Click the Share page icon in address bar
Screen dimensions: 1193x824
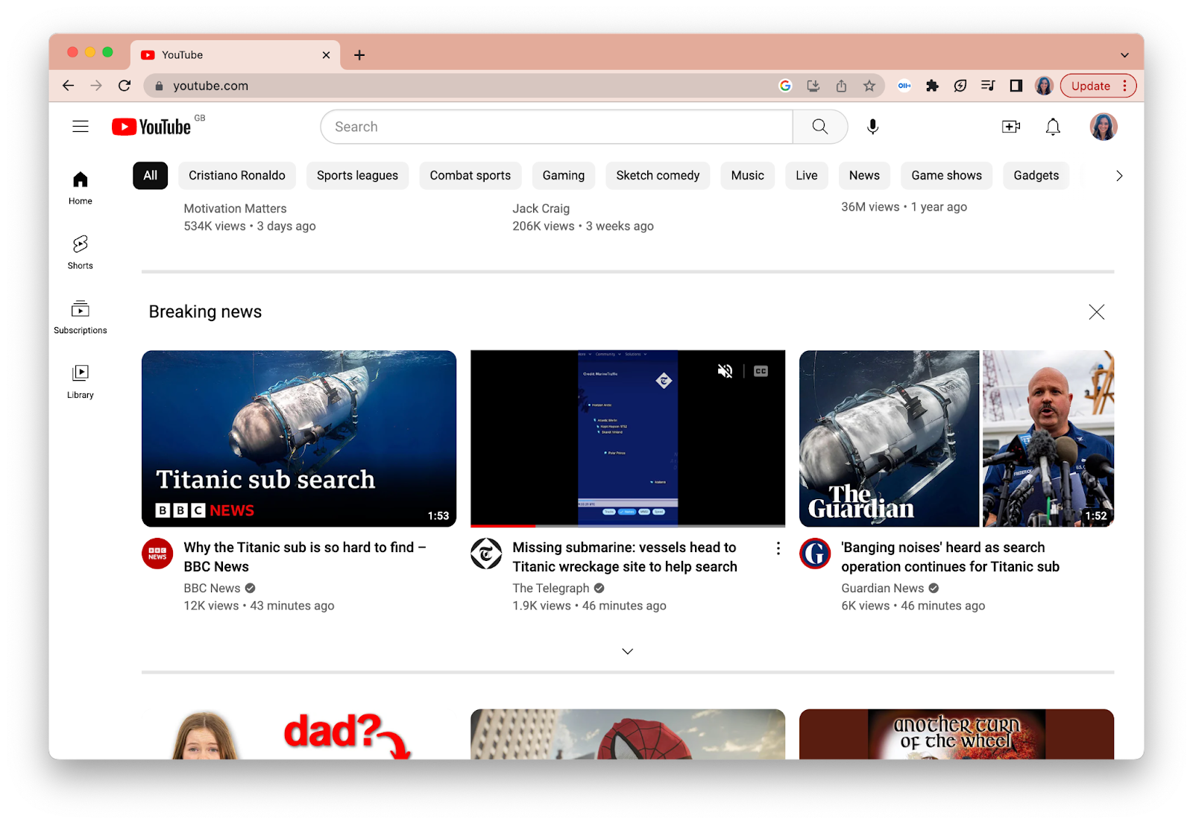[x=841, y=86]
